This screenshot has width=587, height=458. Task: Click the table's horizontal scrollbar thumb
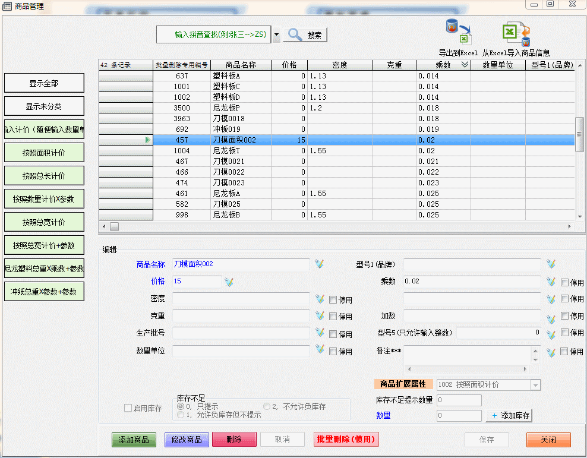(x=114, y=226)
